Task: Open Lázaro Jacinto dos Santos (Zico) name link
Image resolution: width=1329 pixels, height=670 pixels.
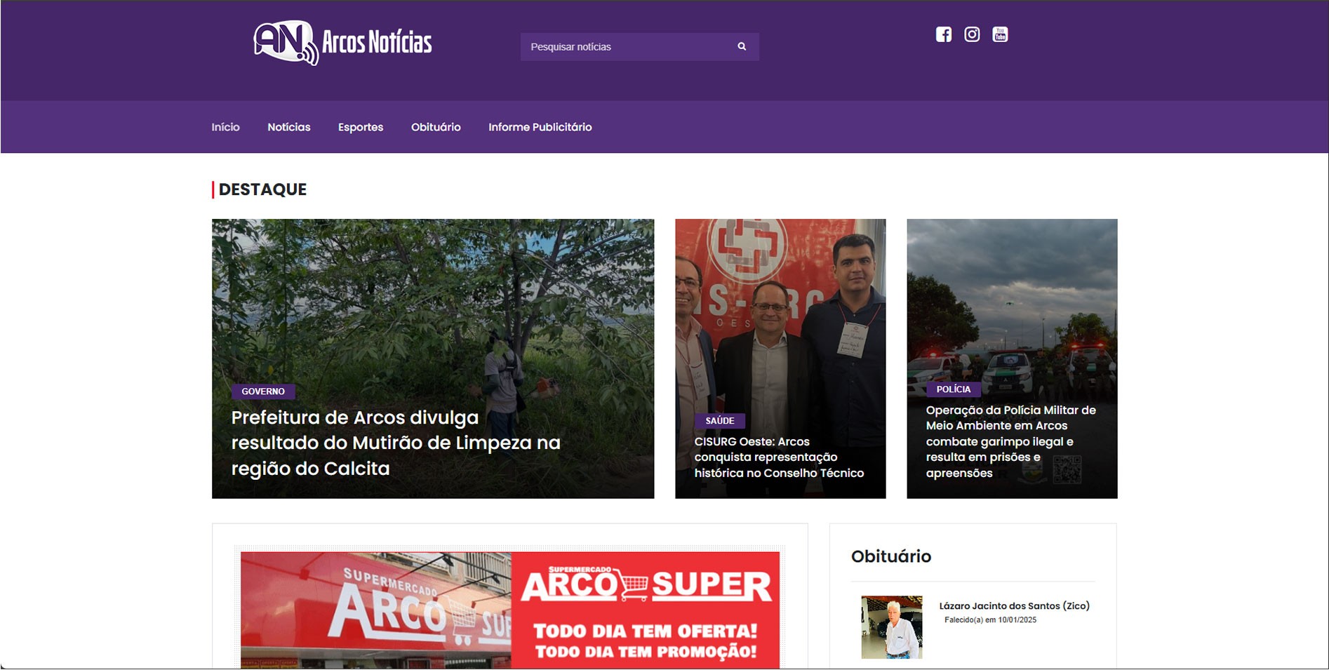Action: coord(1014,606)
